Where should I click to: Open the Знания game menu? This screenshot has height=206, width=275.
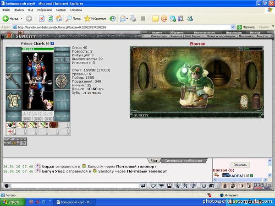pyautogui.click(x=157, y=33)
